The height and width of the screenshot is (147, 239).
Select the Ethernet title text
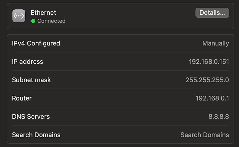point(43,12)
